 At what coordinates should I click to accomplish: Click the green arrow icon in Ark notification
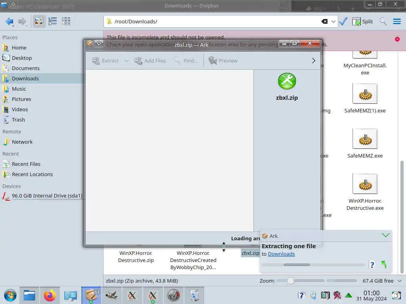click(384, 265)
